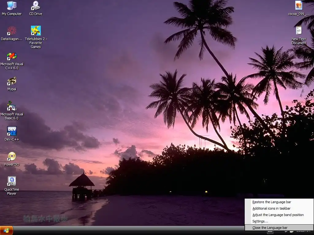Choose Restore the Language bar
Viewport: 314px width, 235px height.
coord(279,202)
